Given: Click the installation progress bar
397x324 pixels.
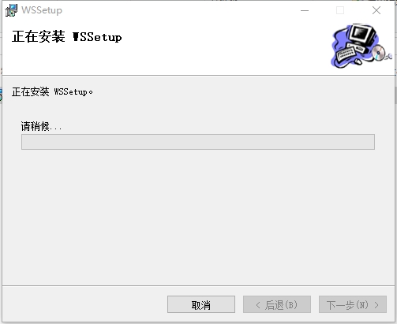Looking at the screenshot, I should pos(198,142).
